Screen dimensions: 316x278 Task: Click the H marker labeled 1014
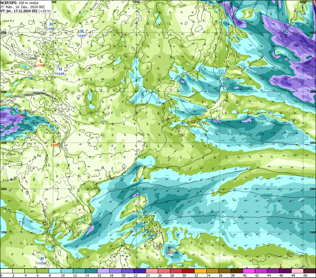[42, 259]
